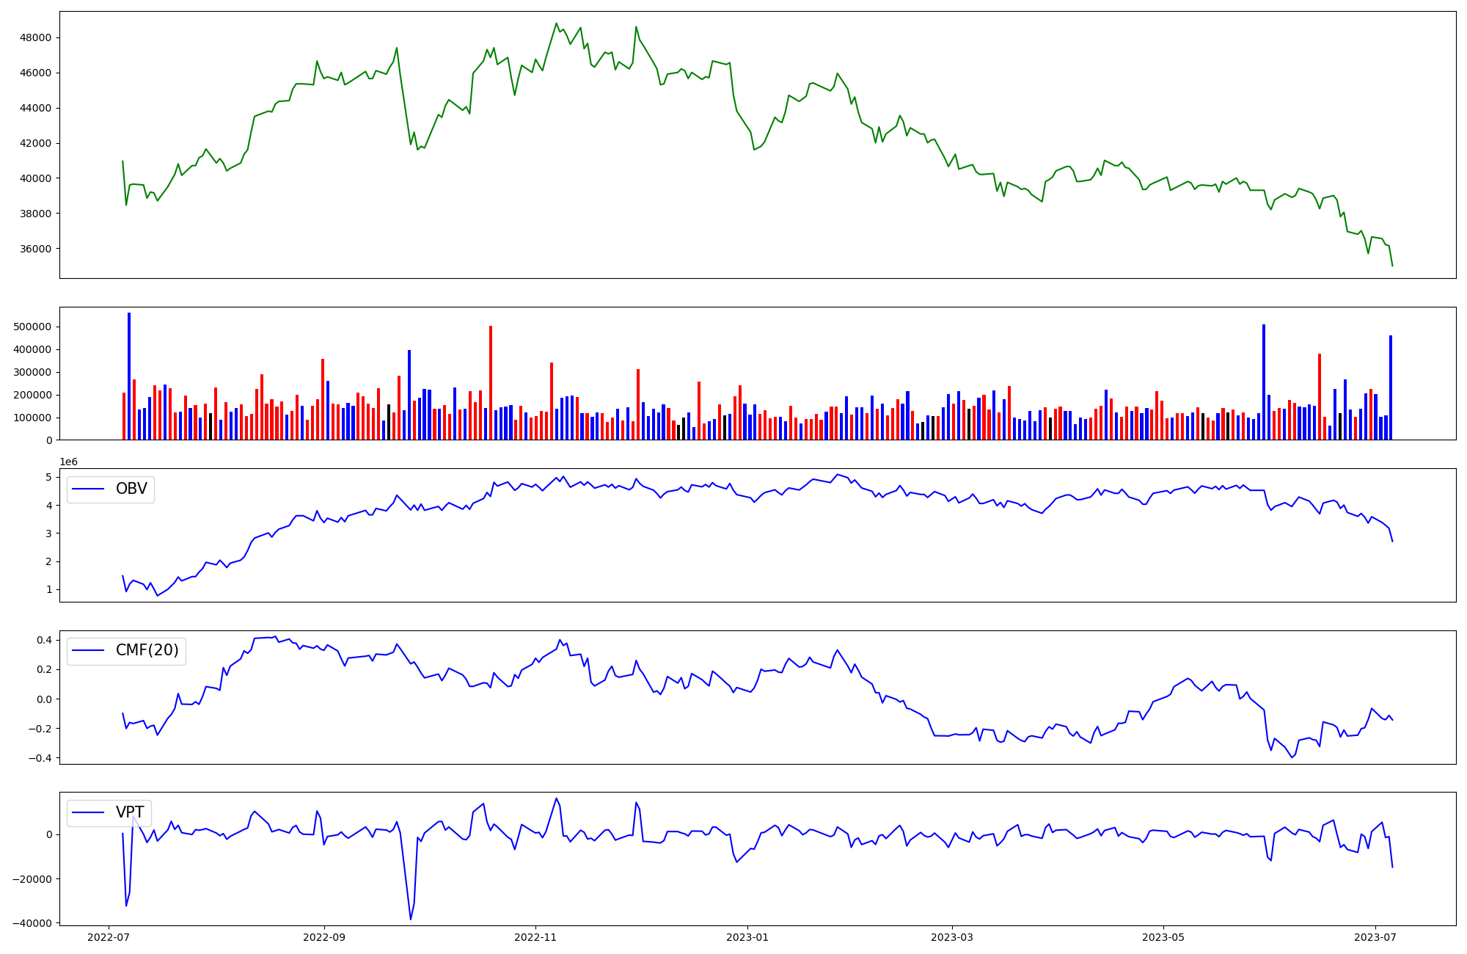Screen dimensions: 1467x954
Task: Click the 2022-11 x-axis date label
Action: [x=535, y=936]
